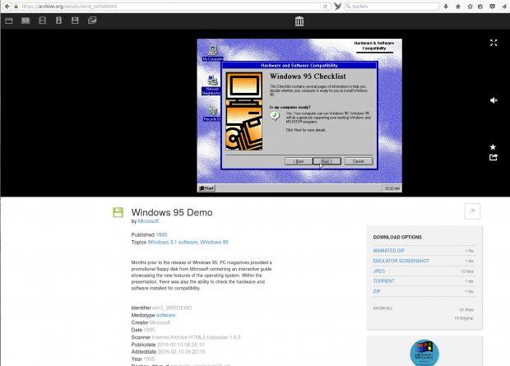Select the Network Neighborhood icon in the emulator
510x366 pixels.
click(x=211, y=86)
